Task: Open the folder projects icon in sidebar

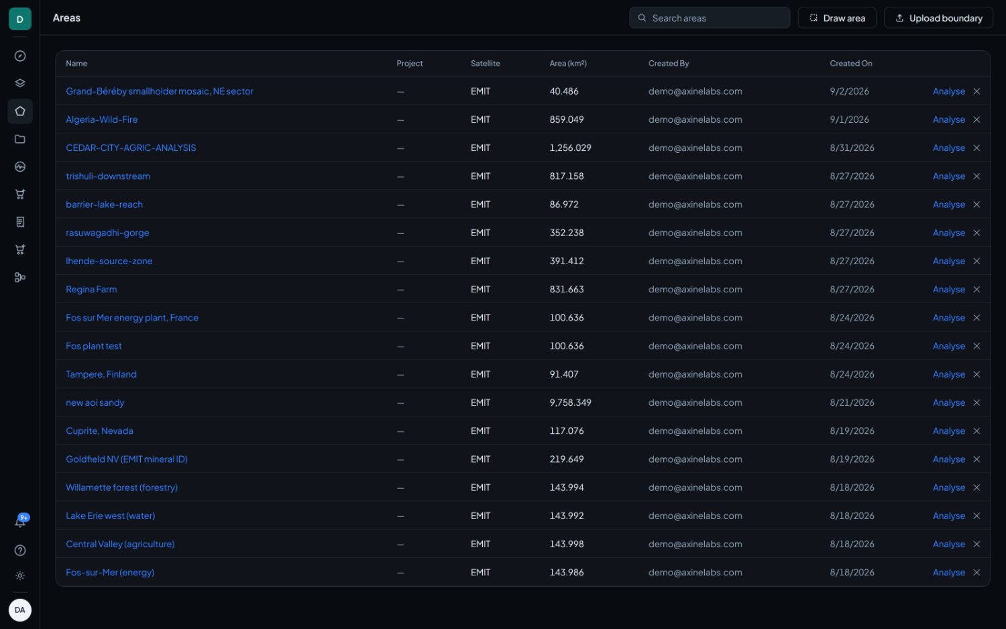Action: coord(20,139)
